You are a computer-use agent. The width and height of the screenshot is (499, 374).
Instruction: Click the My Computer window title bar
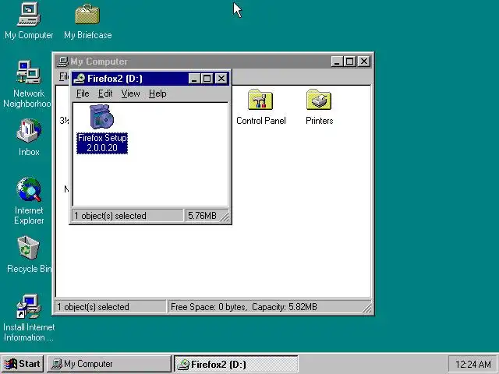pos(213,62)
